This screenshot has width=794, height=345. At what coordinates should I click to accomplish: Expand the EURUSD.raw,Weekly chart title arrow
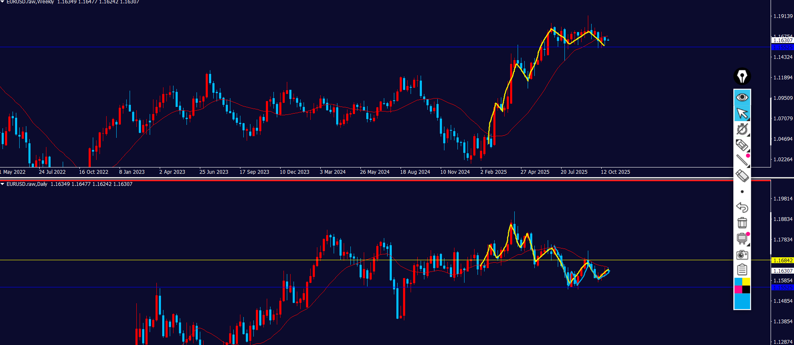point(3,2)
